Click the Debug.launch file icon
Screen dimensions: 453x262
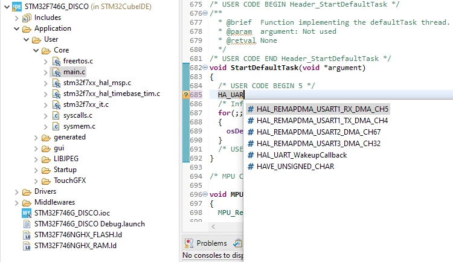(x=27, y=224)
